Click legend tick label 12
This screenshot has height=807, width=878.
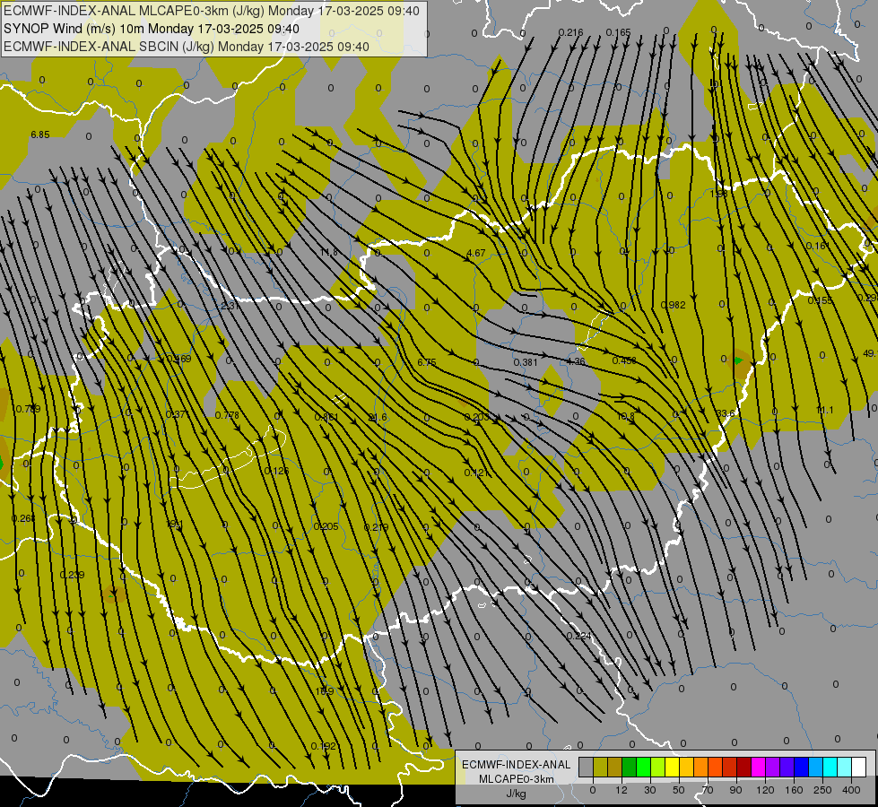click(x=622, y=790)
